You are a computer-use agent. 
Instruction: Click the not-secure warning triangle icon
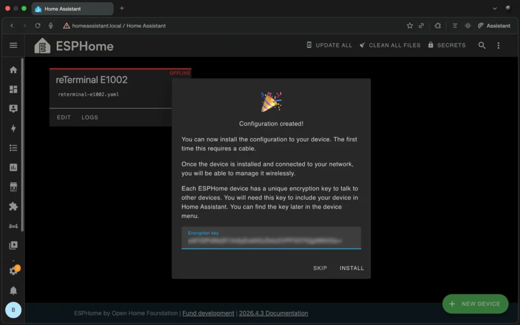(x=67, y=25)
